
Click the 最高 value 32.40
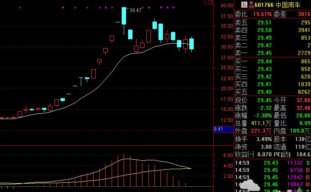point(303,108)
